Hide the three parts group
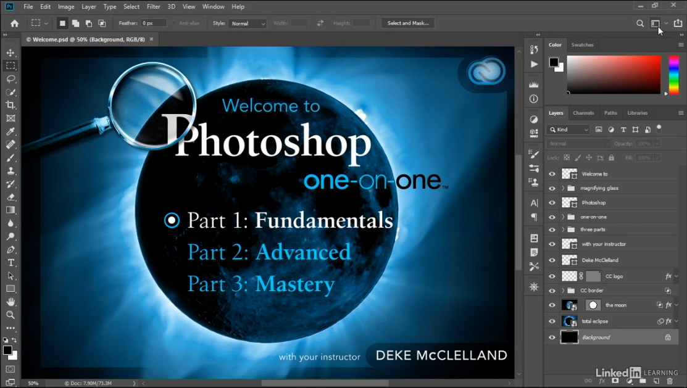This screenshot has height=388, width=687. 552,229
